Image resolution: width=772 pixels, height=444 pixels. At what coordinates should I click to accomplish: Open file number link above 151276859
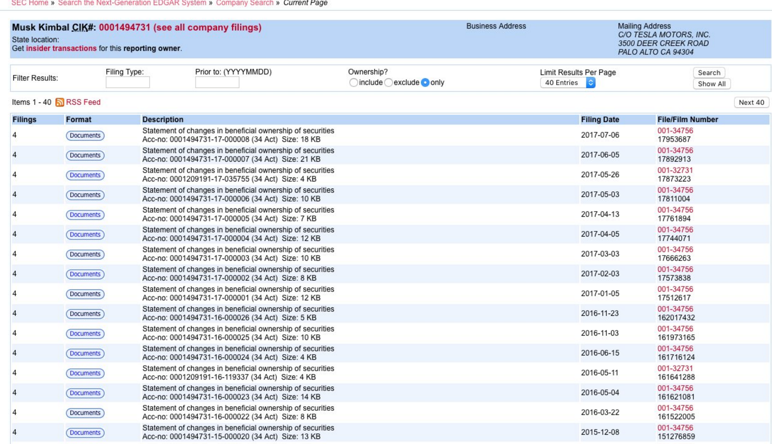pyautogui.click(x=675, y=428)
